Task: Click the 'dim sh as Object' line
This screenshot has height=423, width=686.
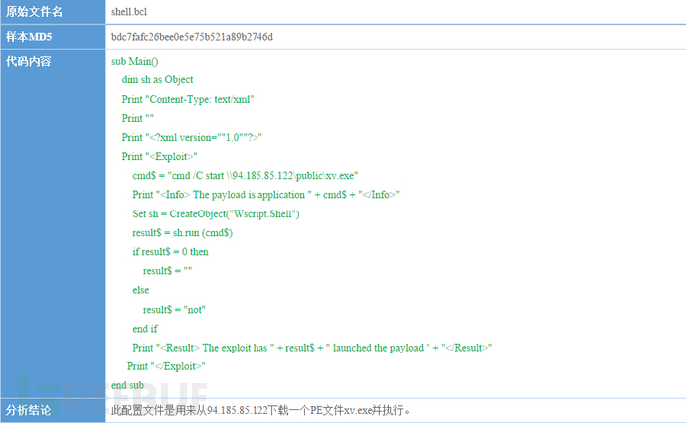Action: pyautogui.click(x=157, y=80)
